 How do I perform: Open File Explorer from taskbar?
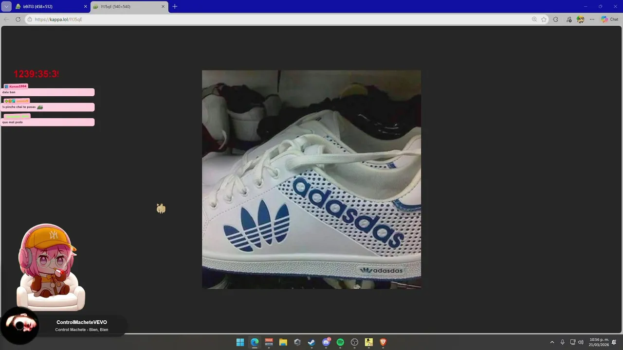[283, 342]
